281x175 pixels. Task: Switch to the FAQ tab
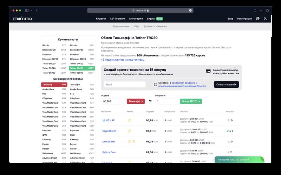pos(136,26)
